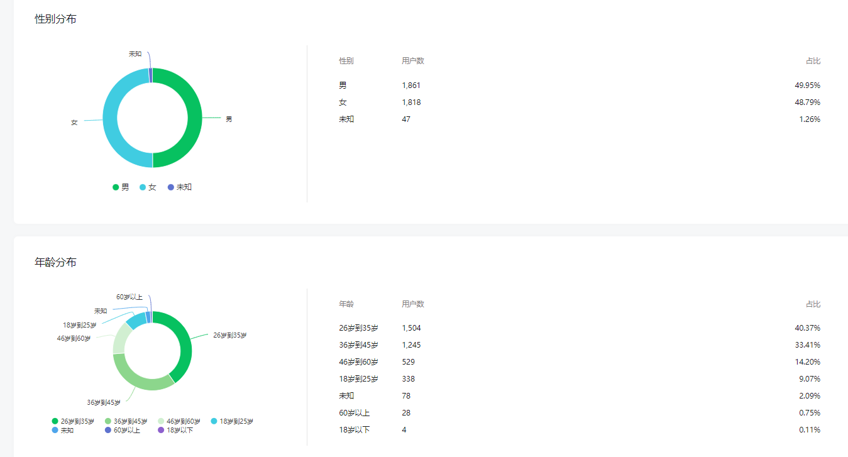
Task: Click the user count 1,245
Action: click(411, 345)
